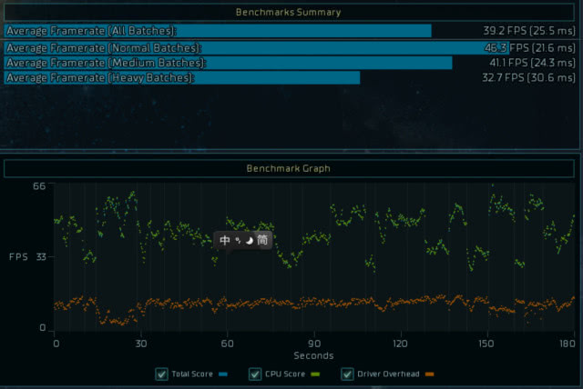Click the 简 simplified Chinese icon

click(262, 241)
